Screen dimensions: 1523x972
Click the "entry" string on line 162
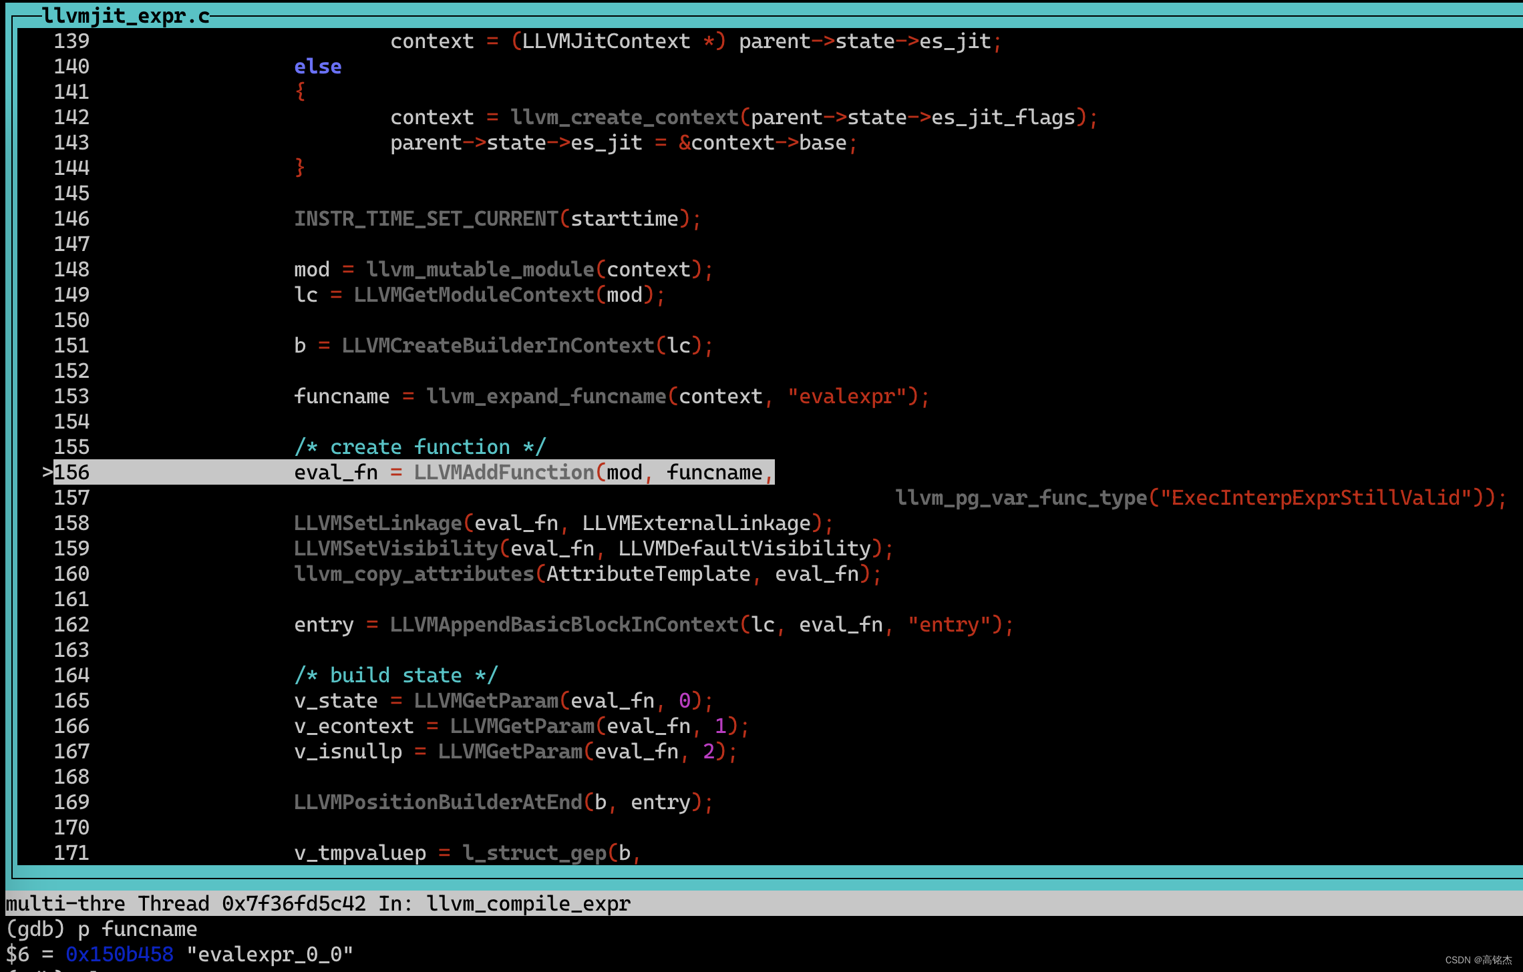949,625
